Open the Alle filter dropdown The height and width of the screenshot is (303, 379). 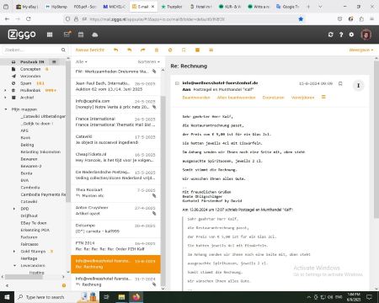tap(82, 61)
